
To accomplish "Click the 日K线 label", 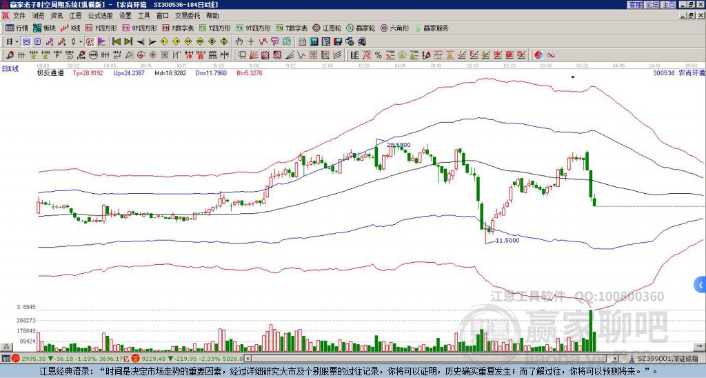I will click(x=10, y=69).
